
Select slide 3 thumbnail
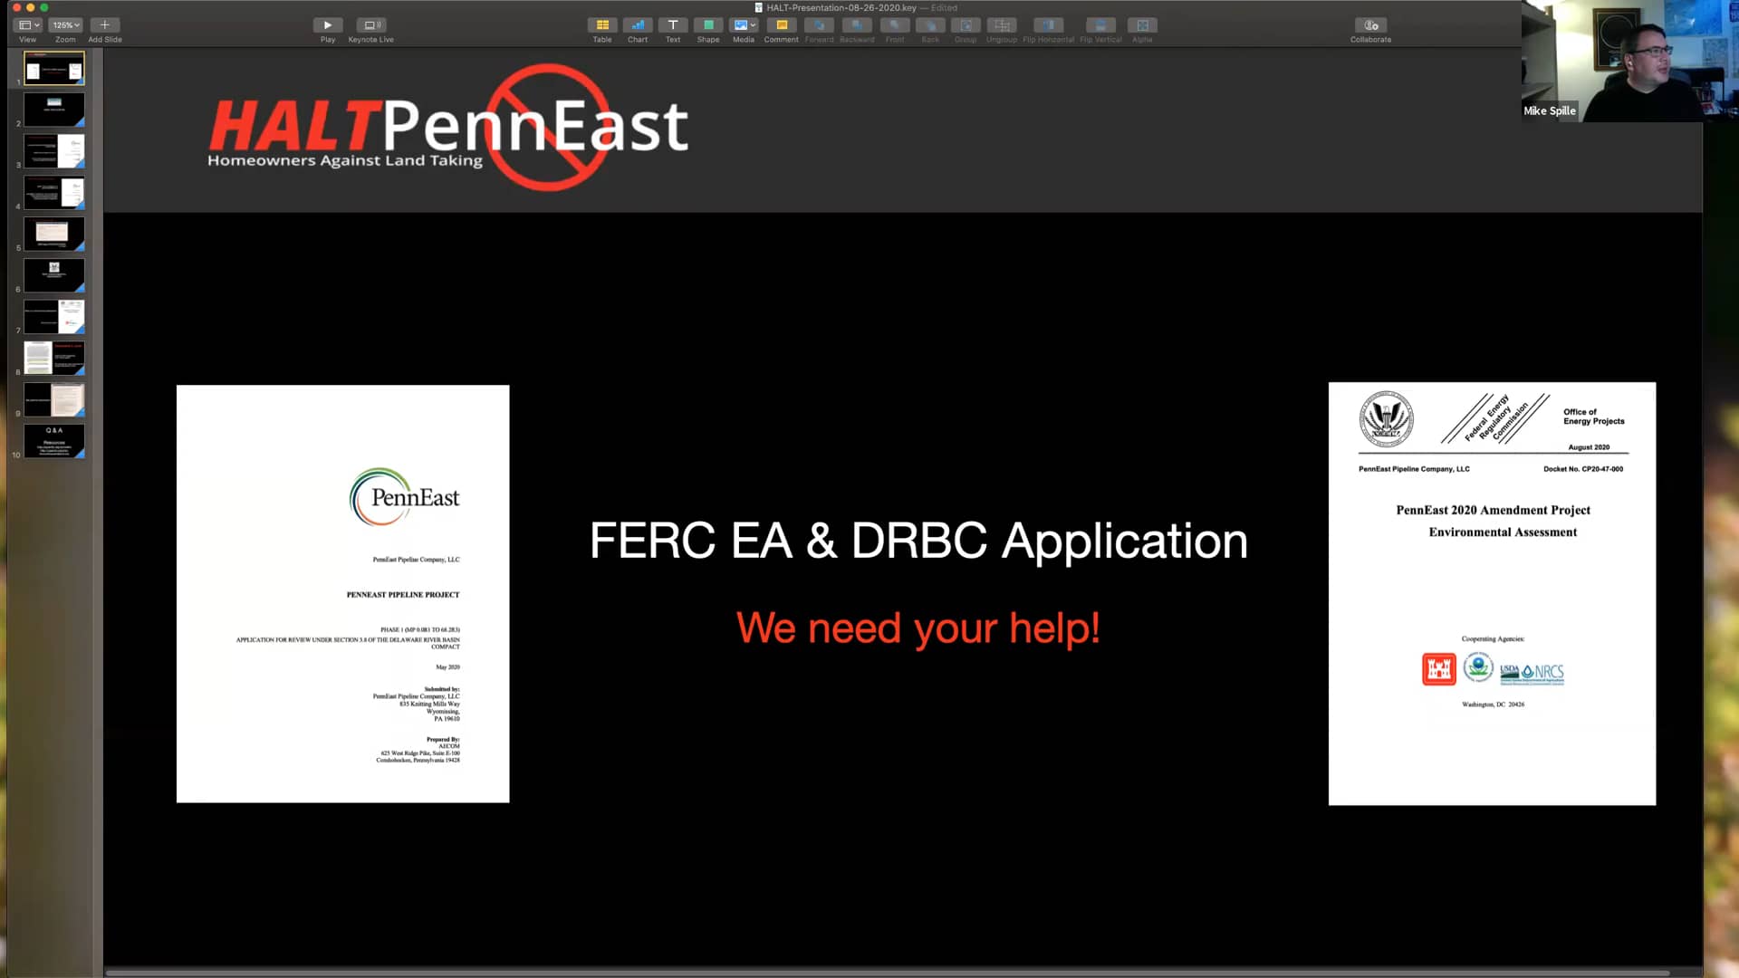pos(54,151)
